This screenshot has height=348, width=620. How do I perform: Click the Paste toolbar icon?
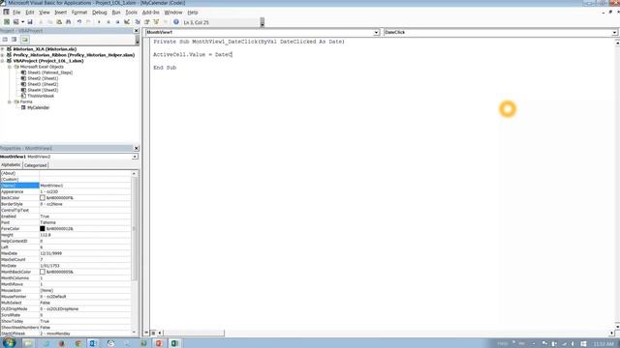click(x=59, y=22)
